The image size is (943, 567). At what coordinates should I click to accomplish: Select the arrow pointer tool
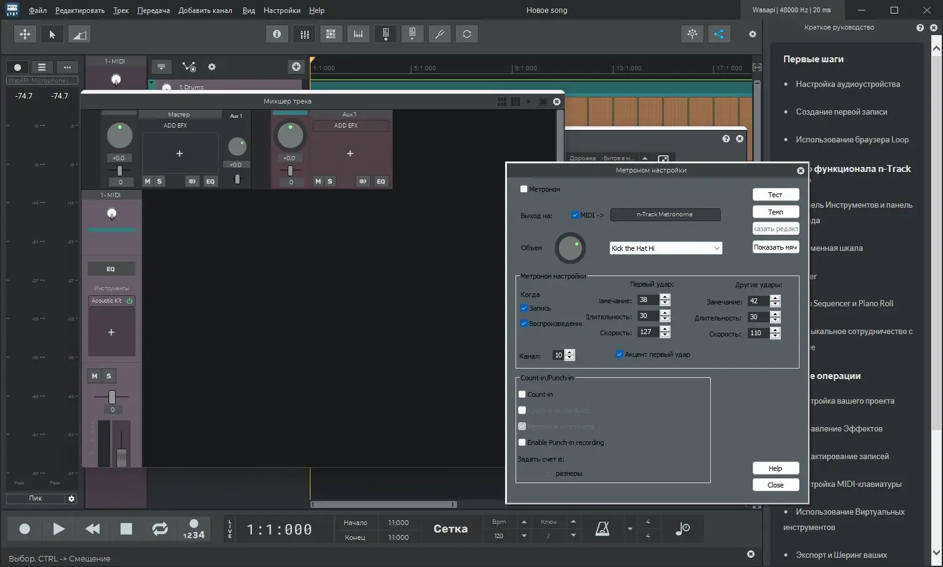[x=52, y=35]
